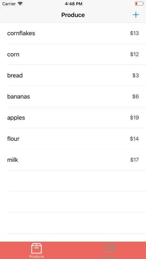This screenshot has width=146, height=259.
Task: Select the Produce tab label at bottom
Action: pyautogui.click(x=36, y=256)
